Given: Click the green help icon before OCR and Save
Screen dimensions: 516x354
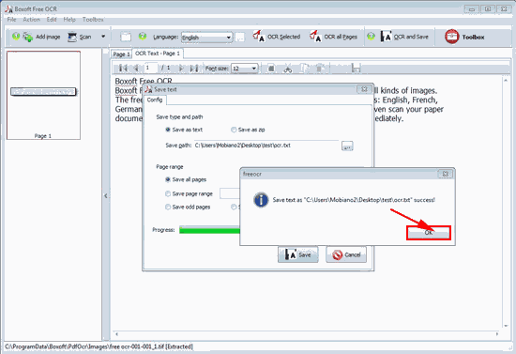Looking at the screenshot, I should point(371,36).
